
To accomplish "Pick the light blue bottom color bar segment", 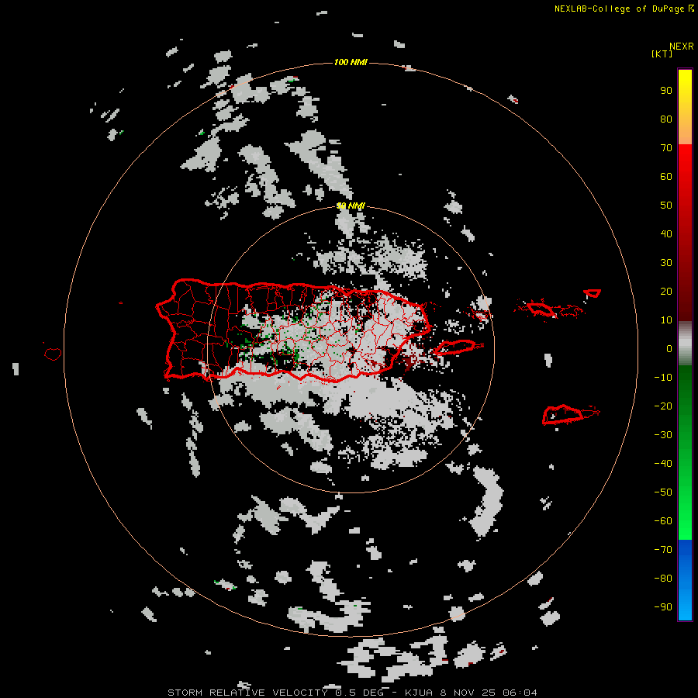I will pos(685,601).
